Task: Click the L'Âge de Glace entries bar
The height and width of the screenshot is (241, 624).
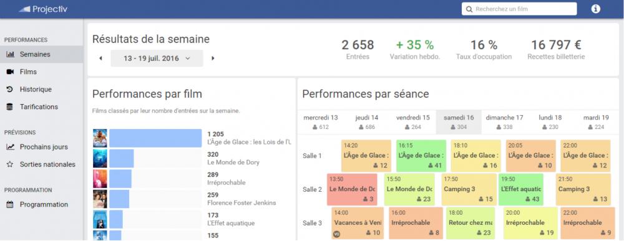Action: click(155, 138)
